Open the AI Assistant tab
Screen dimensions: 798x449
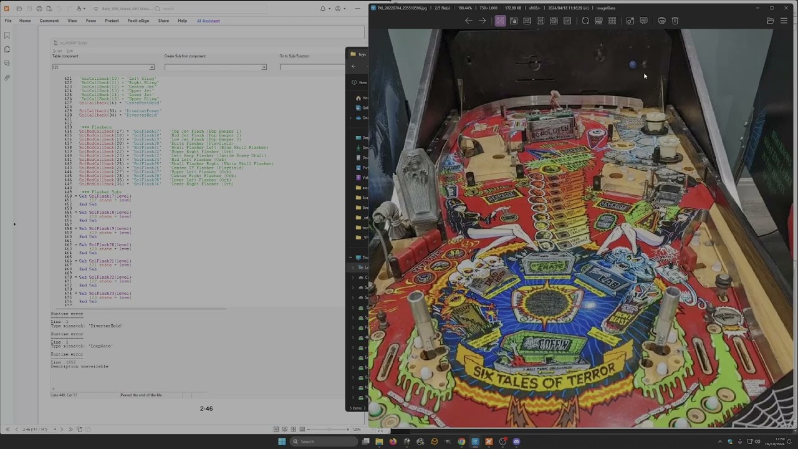click(x=208, y=21)
